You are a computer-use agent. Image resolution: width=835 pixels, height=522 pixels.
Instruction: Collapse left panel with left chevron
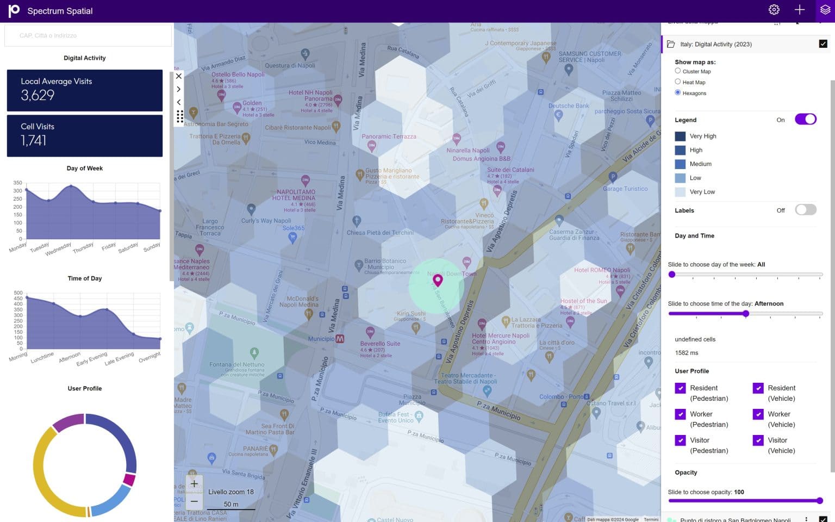pyautogui.click(x=179, y=102)
